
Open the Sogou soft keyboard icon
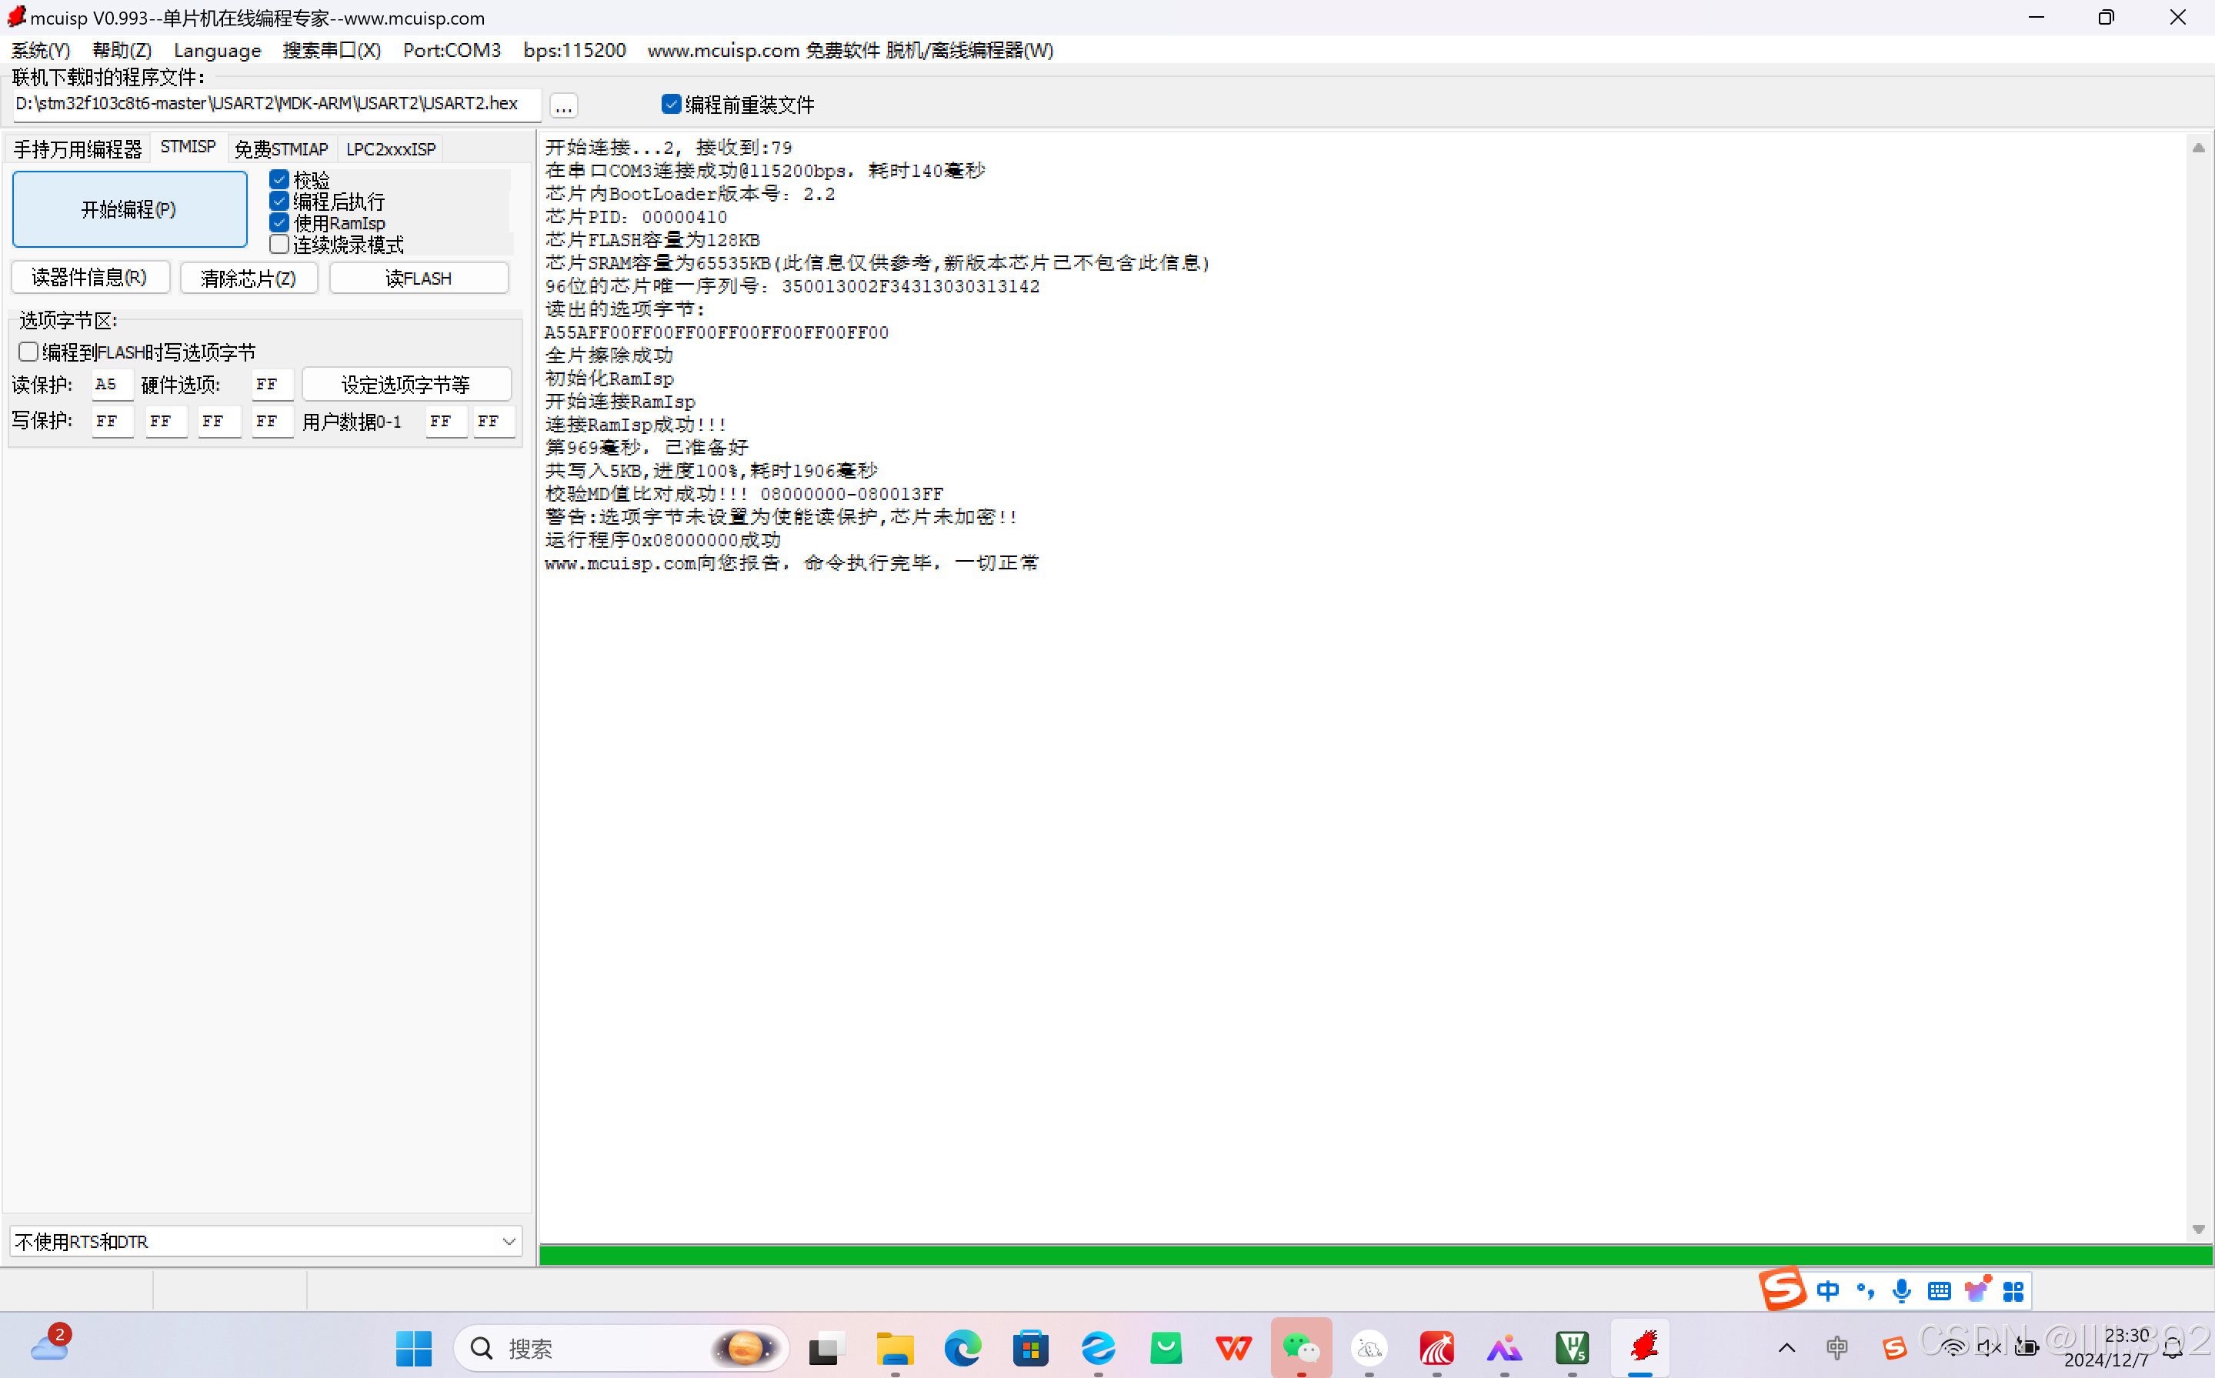1939,1290
